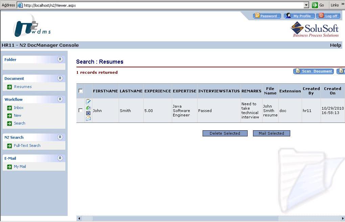Screen dimensions: 345x222
Task: Click the EXPERIENCE column header
Action: point(158,91)
